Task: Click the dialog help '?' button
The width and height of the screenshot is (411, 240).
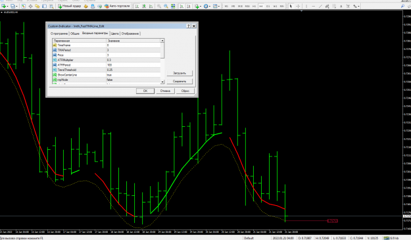Action: point(189,26)
